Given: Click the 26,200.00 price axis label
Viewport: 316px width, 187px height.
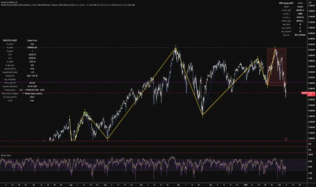Looking at the screenshot, I should tap(311, 50).
